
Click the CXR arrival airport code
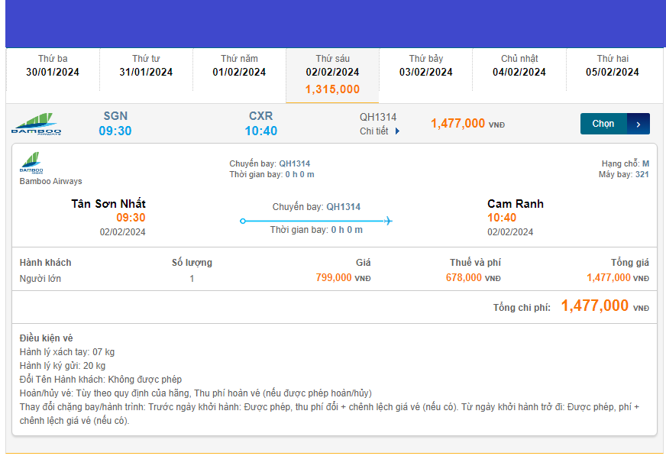click(x=260, y=116)
